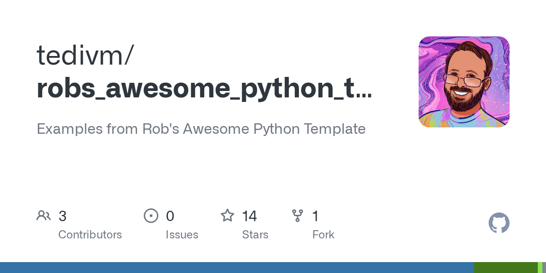546x273 pixels.
Task: Click the Contributors people icon
Action: pyautogui.click(x=44, y=216)
